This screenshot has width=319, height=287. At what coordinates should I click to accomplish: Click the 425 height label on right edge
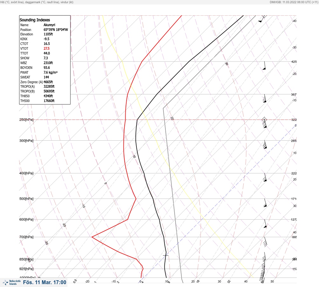click(x=294, y=62)
